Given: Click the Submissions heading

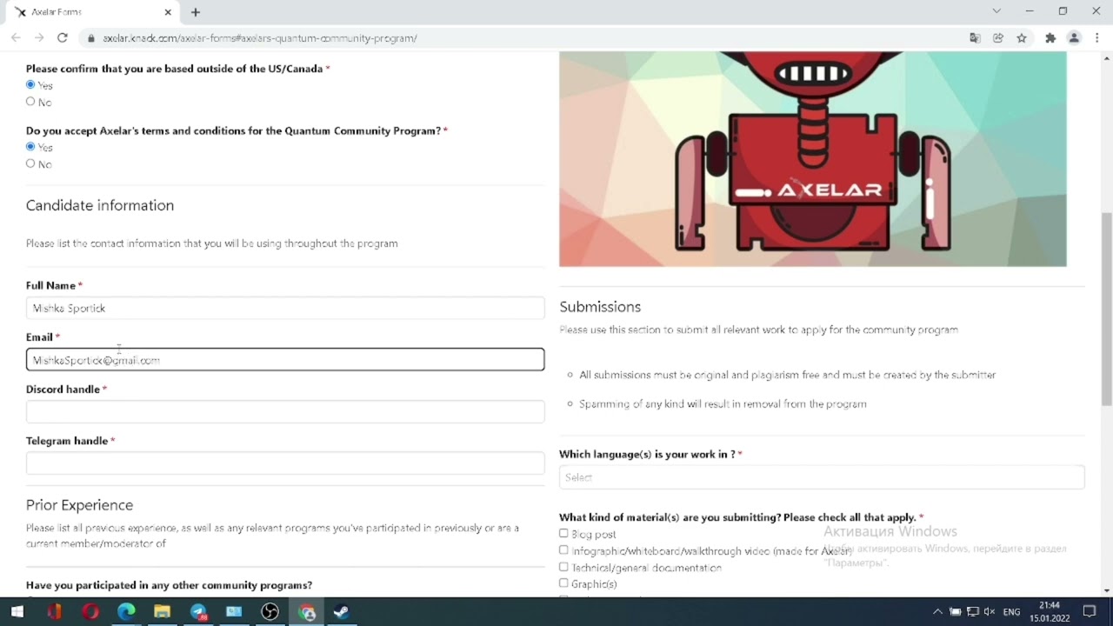Looking at the screenshot, I should [600, 306].
